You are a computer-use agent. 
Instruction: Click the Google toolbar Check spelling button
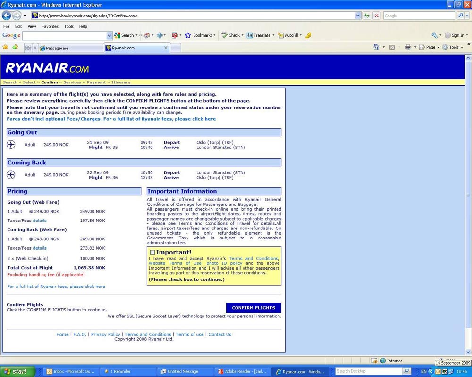(231, 35)
